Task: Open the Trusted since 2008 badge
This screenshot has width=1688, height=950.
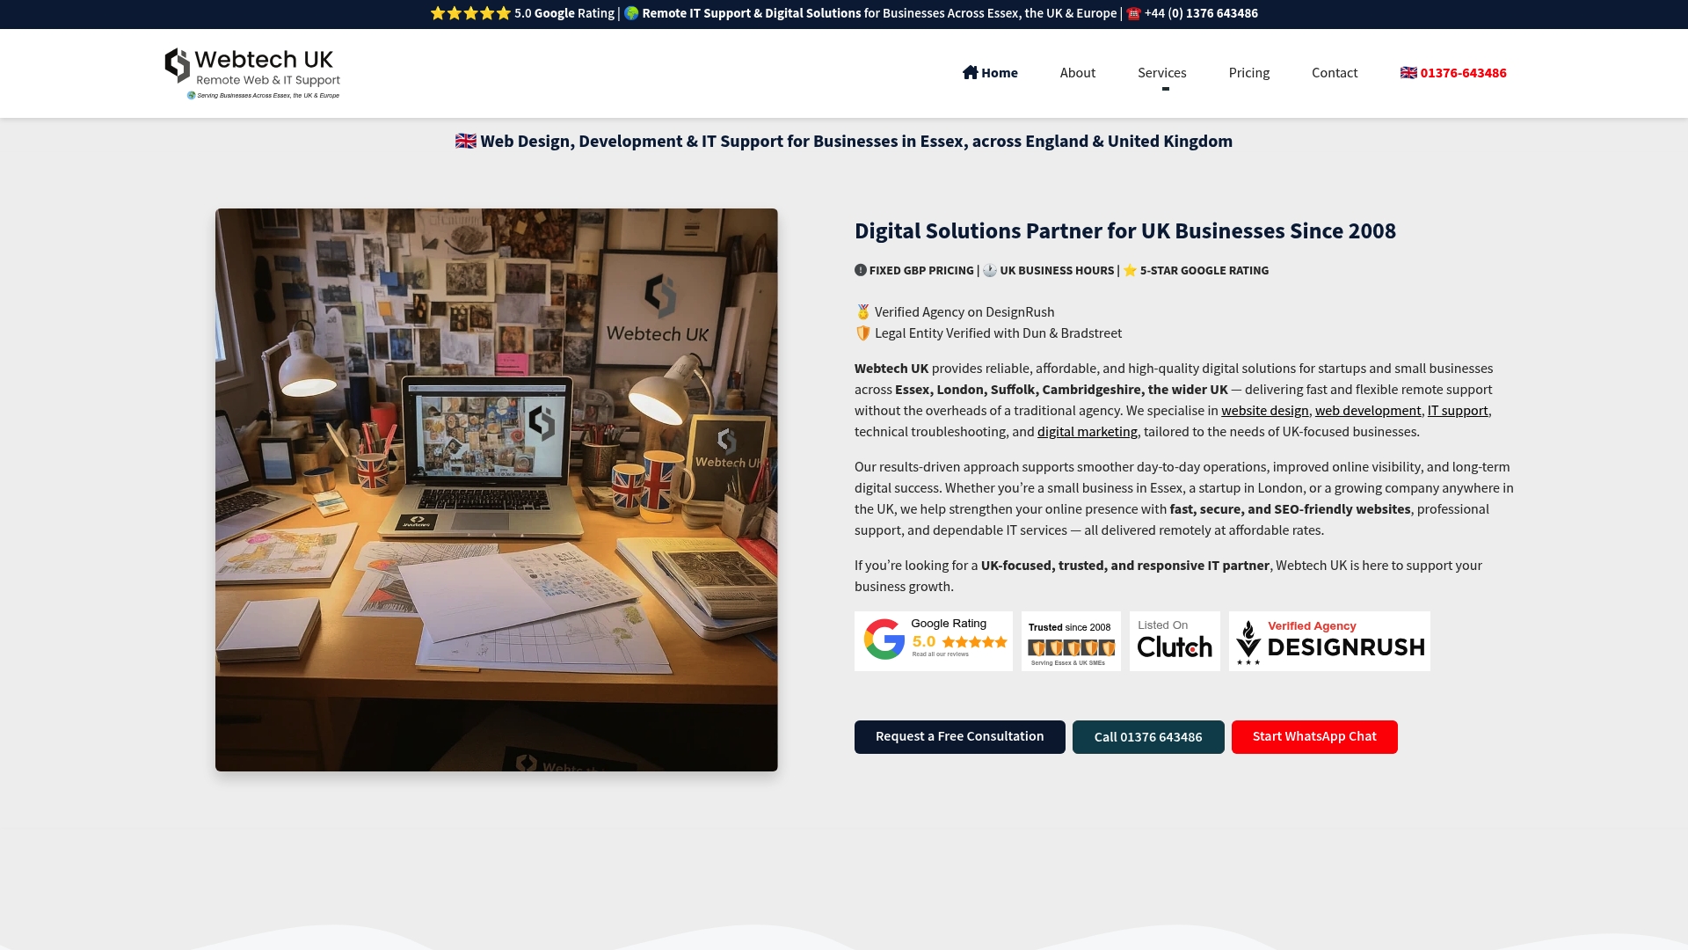Action: [1071, 641]
